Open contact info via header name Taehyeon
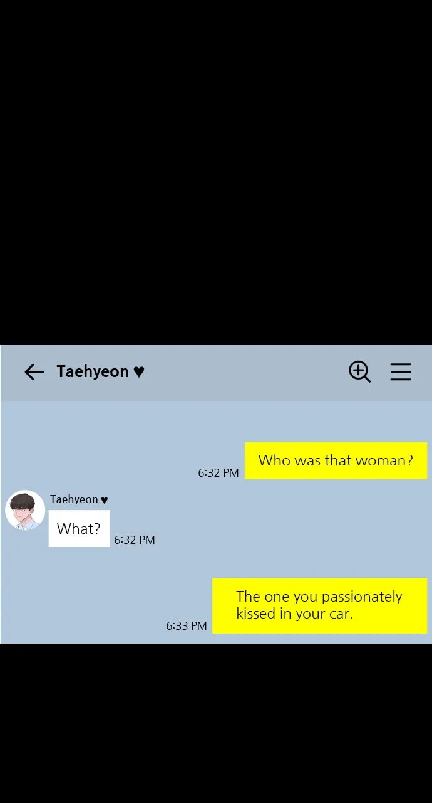 (93, 371)
